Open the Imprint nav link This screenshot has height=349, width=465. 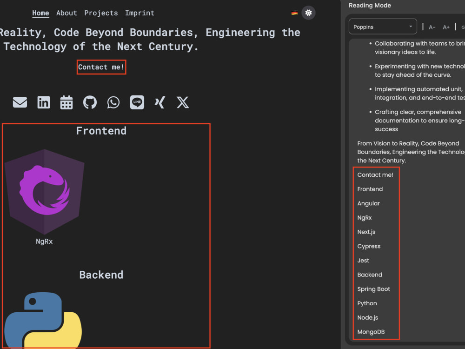pos(139,13)
